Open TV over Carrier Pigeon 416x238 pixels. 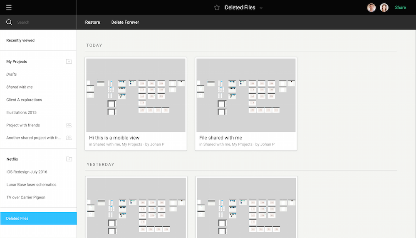(26, 197)
